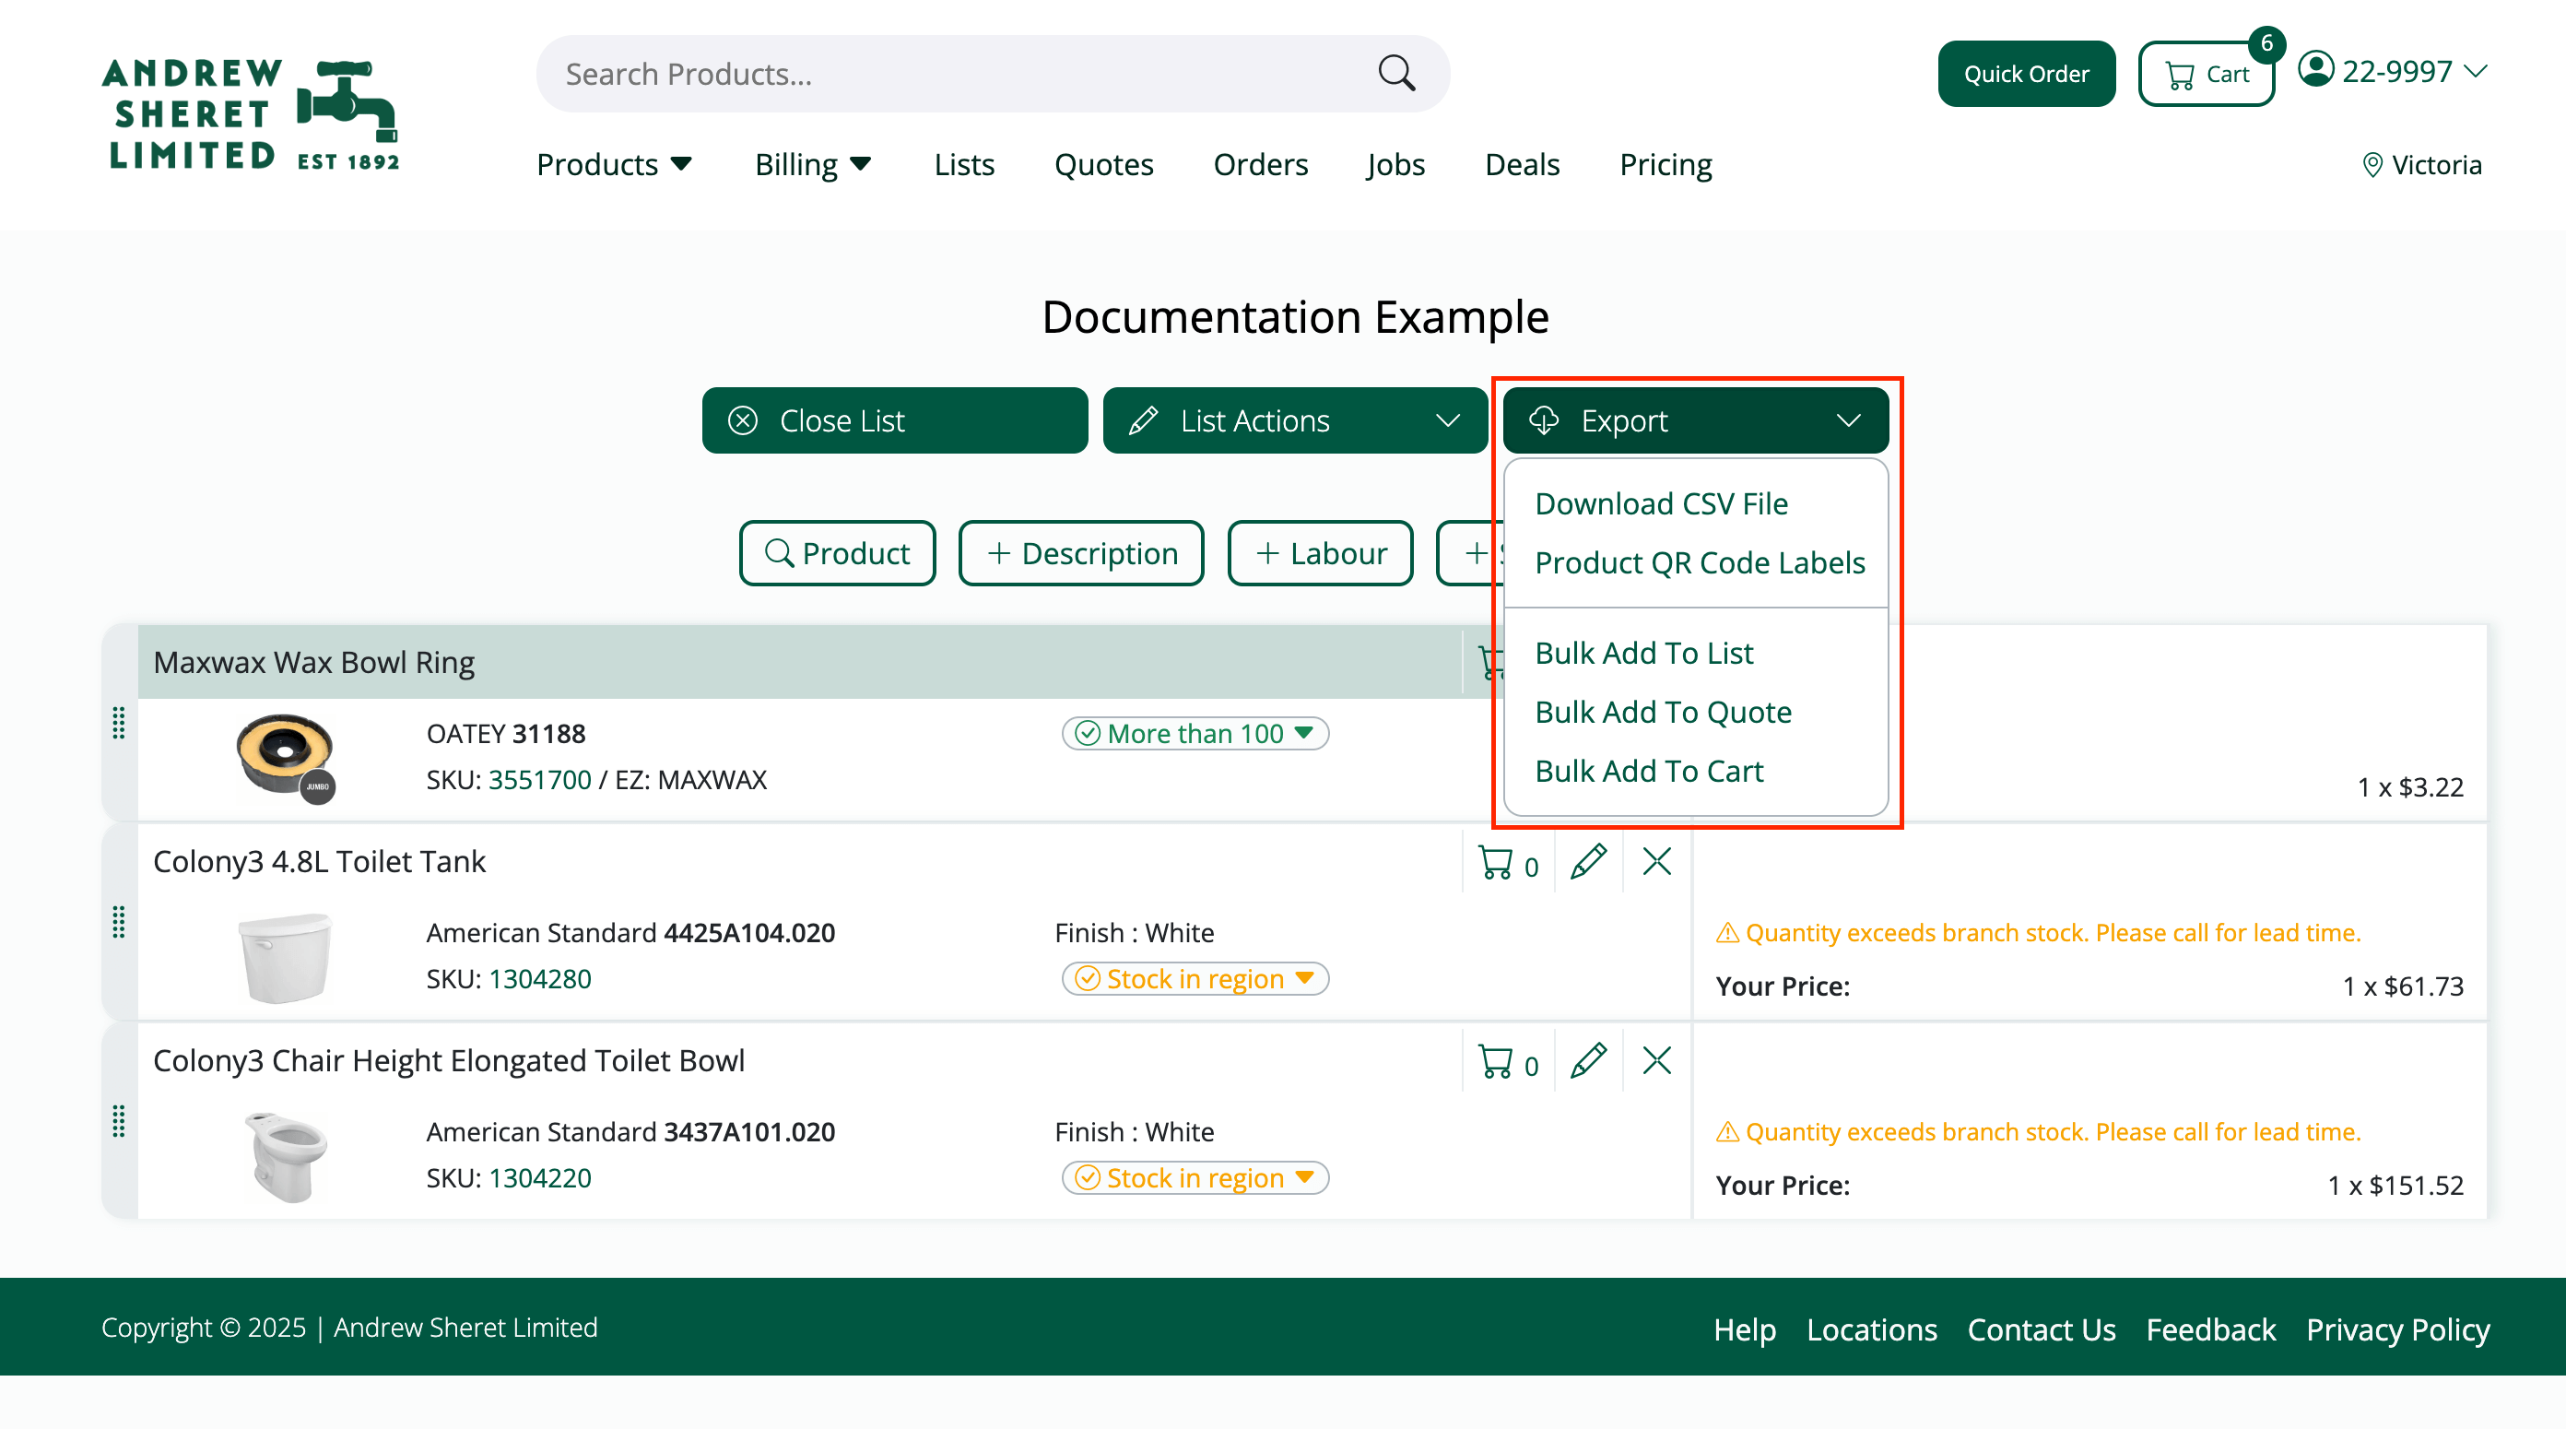Click drag handle for Colony3 Toilet Bowl row
This screenshot has height=1429, width=2566.
(119, 1121)
